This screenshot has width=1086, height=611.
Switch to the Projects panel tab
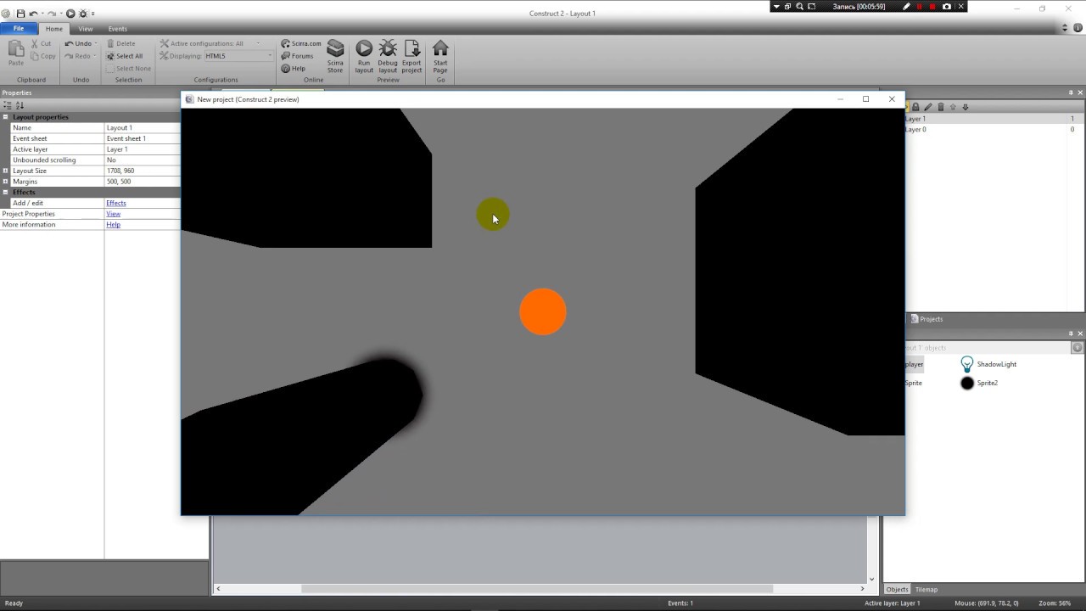pos(926,319)
